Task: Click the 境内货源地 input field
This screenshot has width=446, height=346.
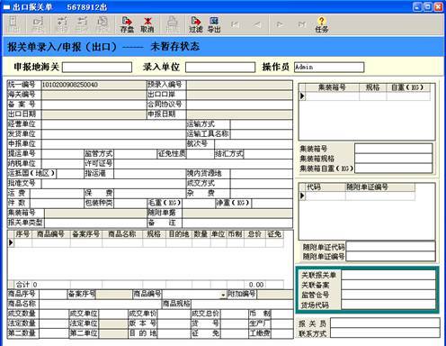Action: (x=262, y=174)
